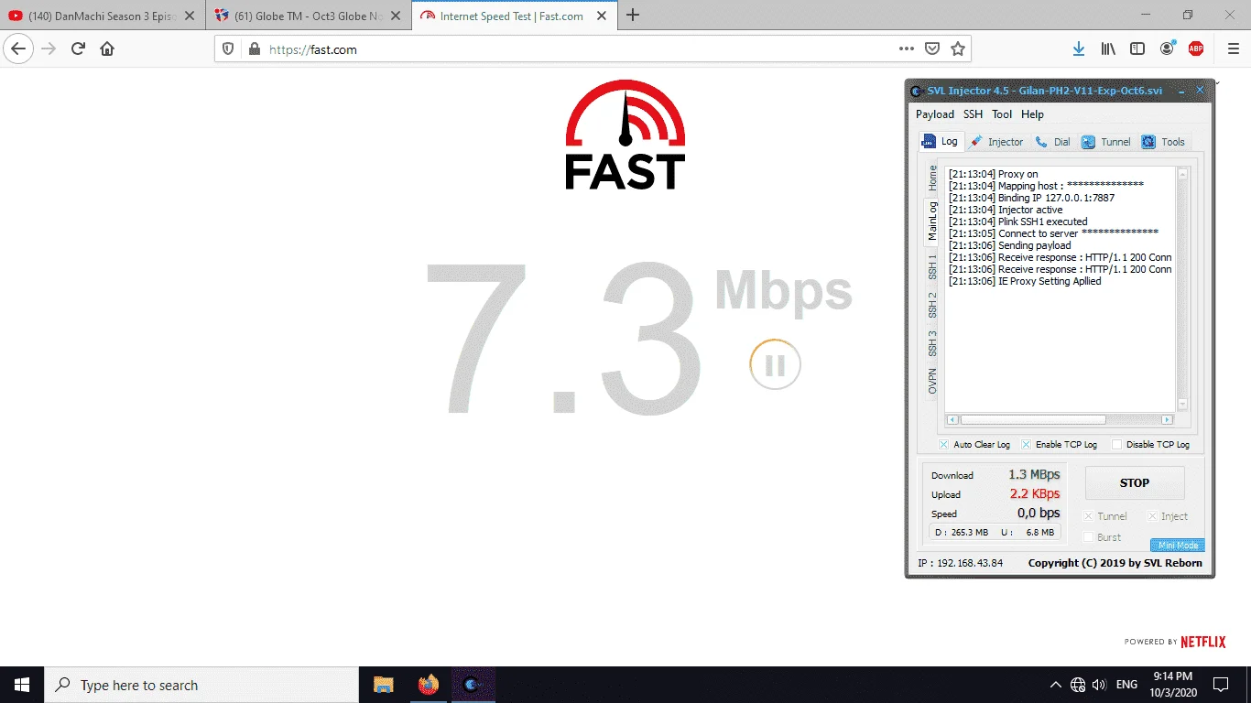Open page actions three-dot menu
This screenshot has height=703, width=1251.
(x=906, y=49)
